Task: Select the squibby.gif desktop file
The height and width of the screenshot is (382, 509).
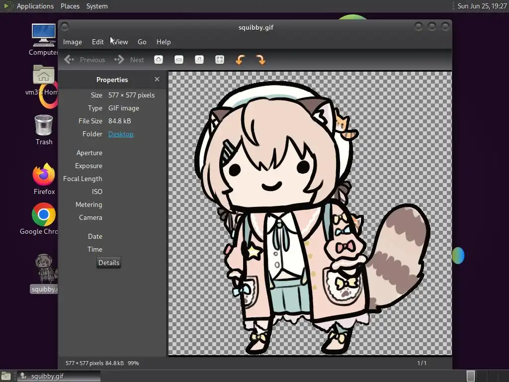Action: coord(44,274)
